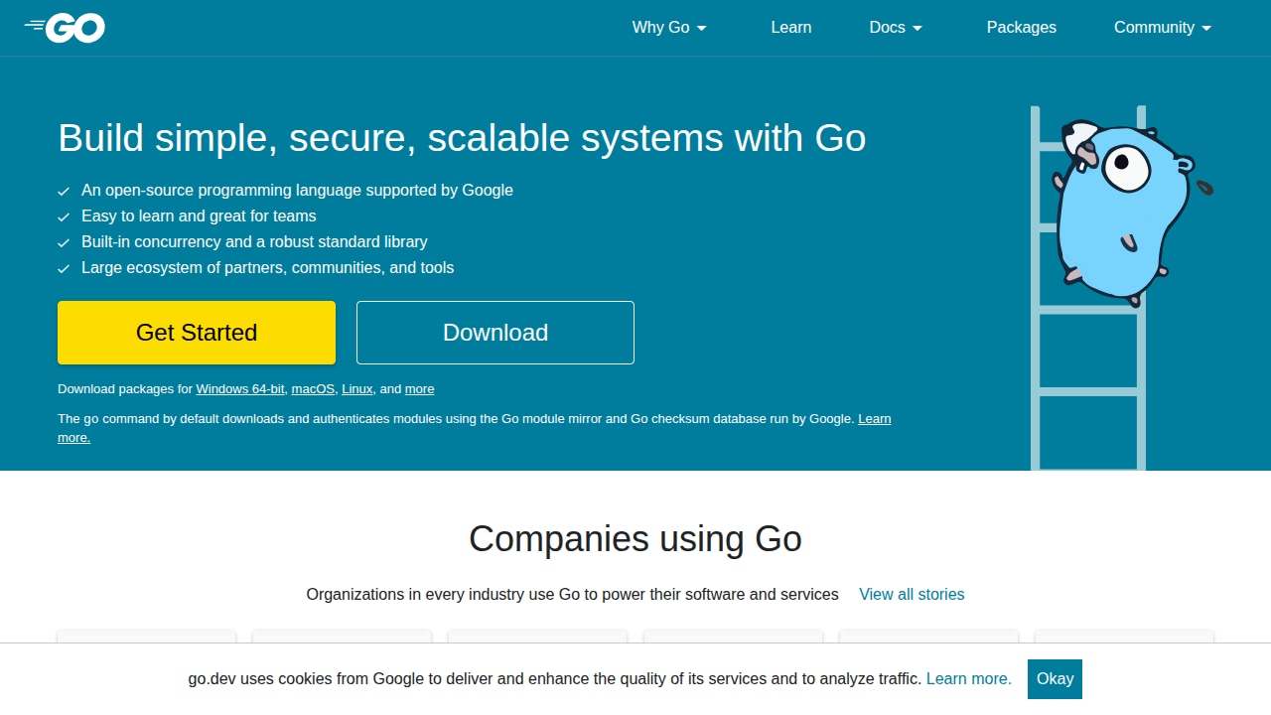Dismiss cookie notice with Okay button
The width and height of the screenshot is (1271, 715).
1055,679
